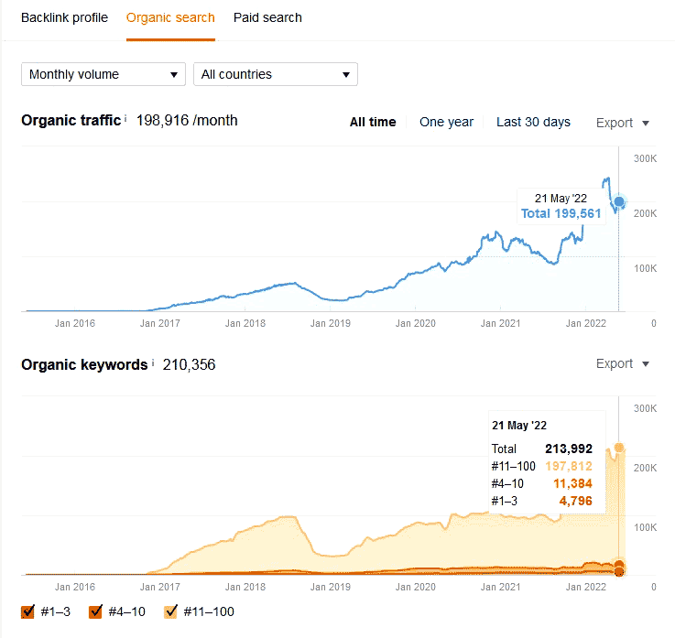Open Export menu for Organic keywords
The height and width of the screenshot is (638, 675).
pyautogui.click(x=622, y=363)
